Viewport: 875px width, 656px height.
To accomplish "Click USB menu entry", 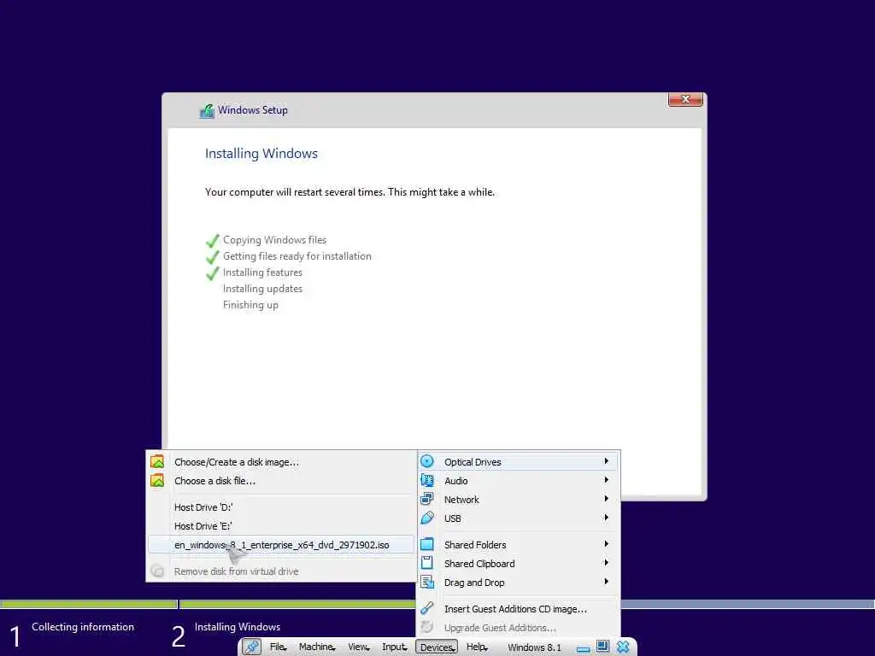I will click(519, 518).
